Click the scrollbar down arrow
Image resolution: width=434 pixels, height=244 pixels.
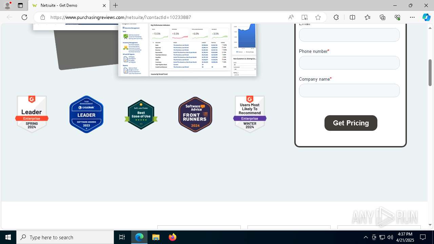point(430,225)
